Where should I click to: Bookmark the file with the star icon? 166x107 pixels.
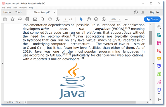[13, 19]
